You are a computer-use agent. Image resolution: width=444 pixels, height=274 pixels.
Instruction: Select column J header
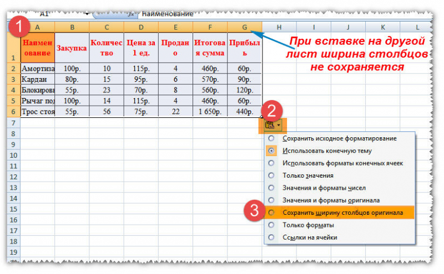click(349, 28)
